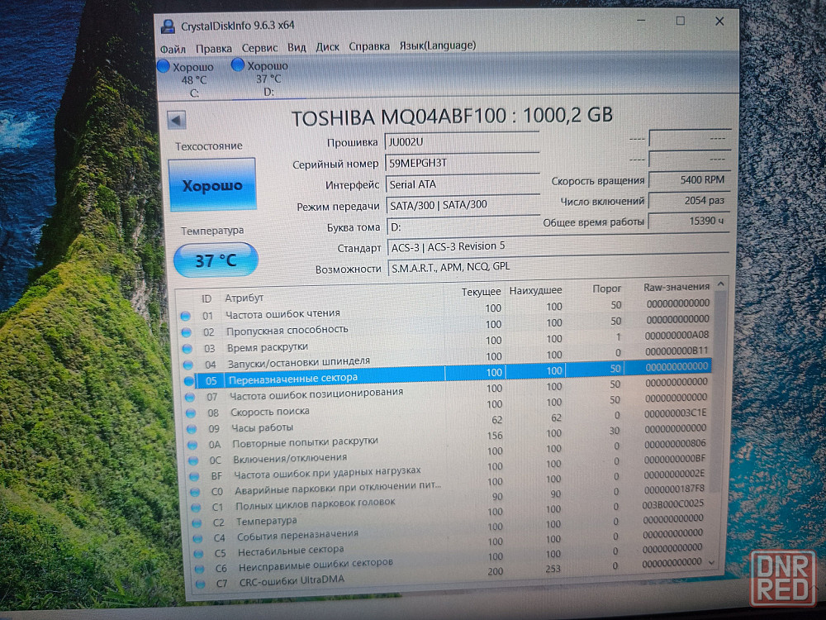826x620 pixels.
Task: Click status dot for attribute 04 Запуски/остановки шпинделя
Action: [188, 365]
